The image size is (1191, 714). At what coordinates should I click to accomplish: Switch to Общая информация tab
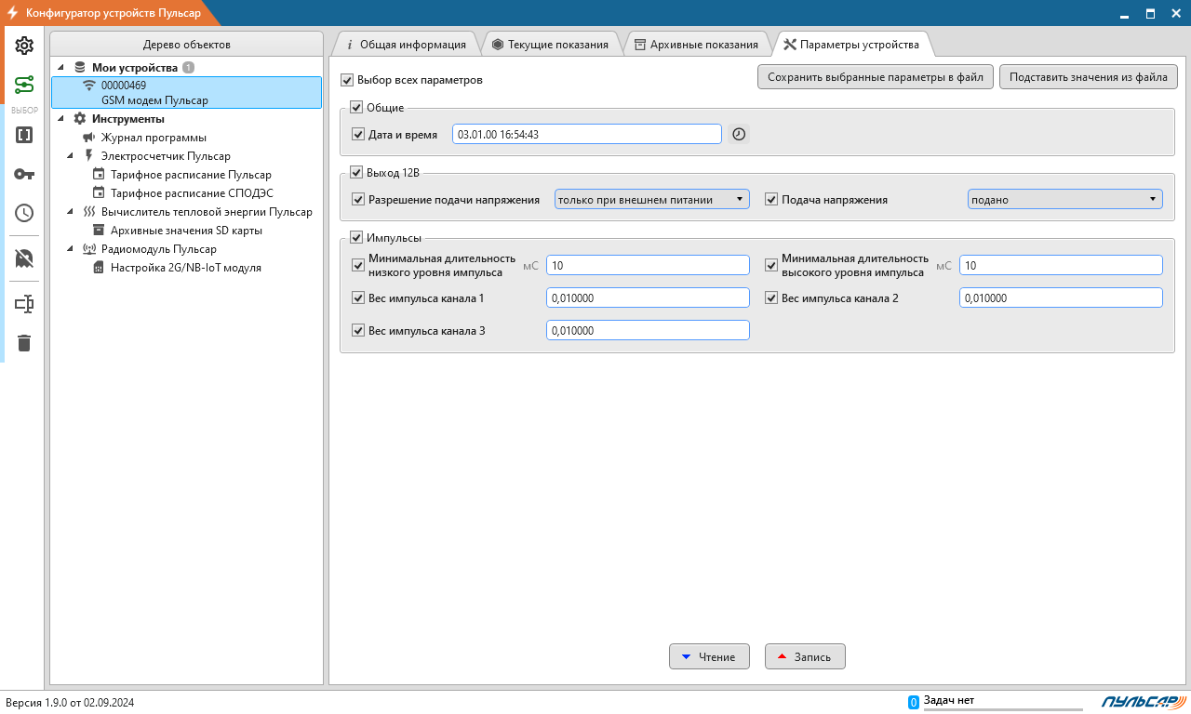point(406,45)
